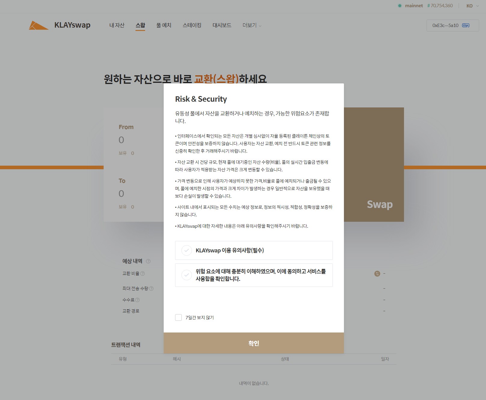Click the 트랜잭션 내역 heading
The width and height of the screenshot is (486, 400).
[x=126, y=345]
